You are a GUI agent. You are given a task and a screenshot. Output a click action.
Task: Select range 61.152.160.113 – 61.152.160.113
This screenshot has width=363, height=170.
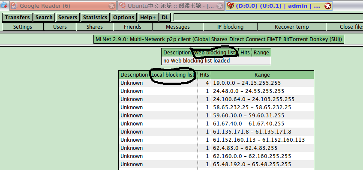[x=259, y=140]
